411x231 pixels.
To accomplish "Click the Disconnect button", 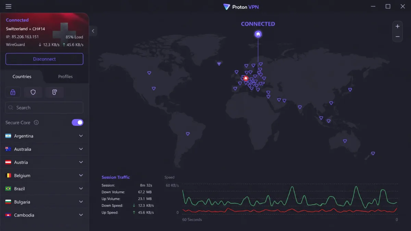I will pos(44,59).
